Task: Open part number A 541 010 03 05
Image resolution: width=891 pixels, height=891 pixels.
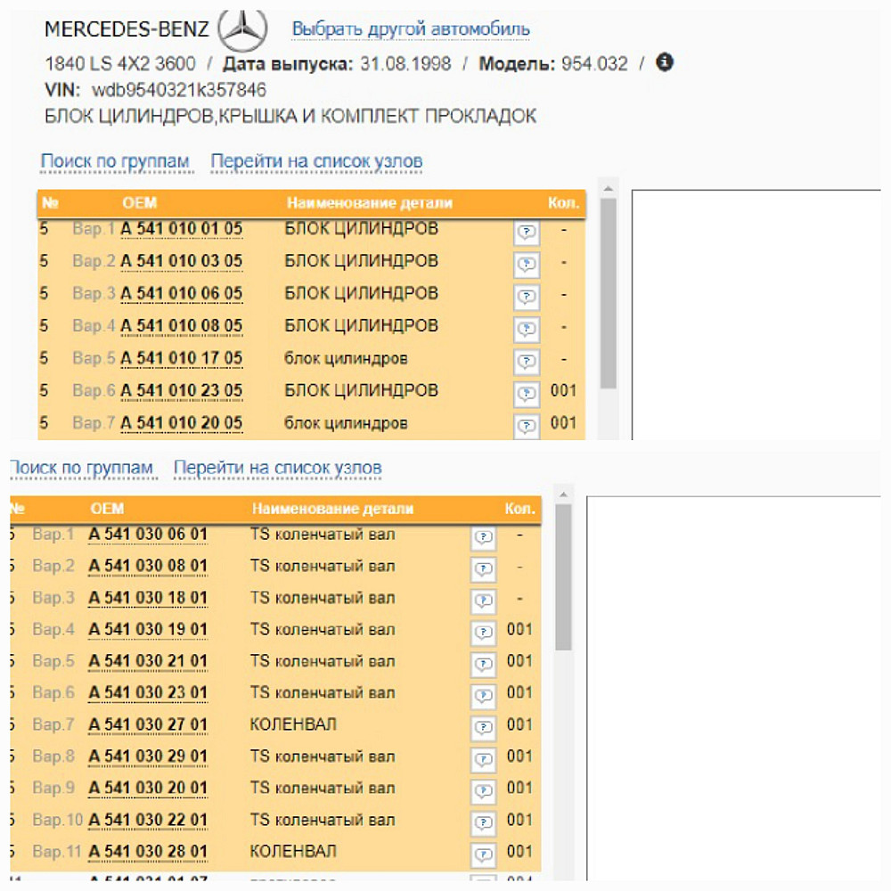Action: [x=182, y=261]
